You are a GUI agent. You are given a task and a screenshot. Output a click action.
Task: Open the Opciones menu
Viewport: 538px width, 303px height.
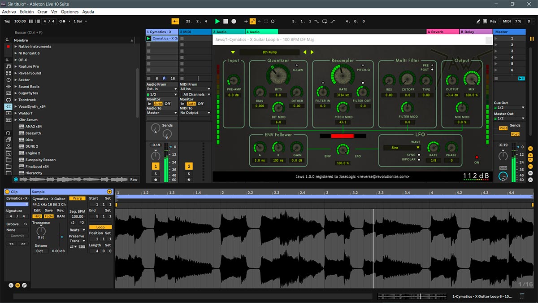click(69, 12)
